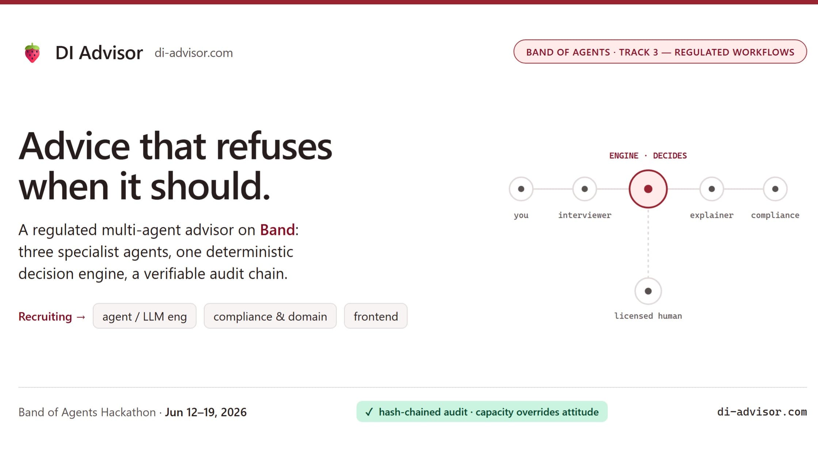Select the 'compliance & domain' role chip

tap(270, 316)
